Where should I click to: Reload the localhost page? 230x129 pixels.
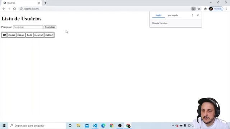coord(14,9)
